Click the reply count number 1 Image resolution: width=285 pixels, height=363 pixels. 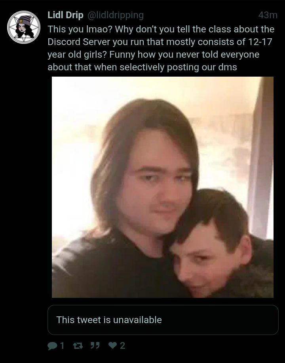click(x=62, y=346)
